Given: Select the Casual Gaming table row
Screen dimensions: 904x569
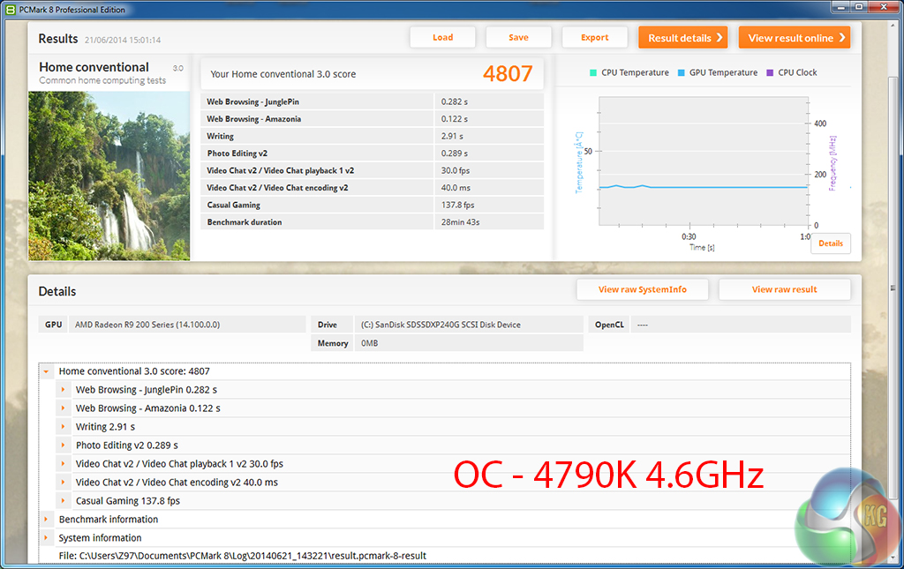Looking at the screenshot, I should pyautogui.click(x=372, y=205).
